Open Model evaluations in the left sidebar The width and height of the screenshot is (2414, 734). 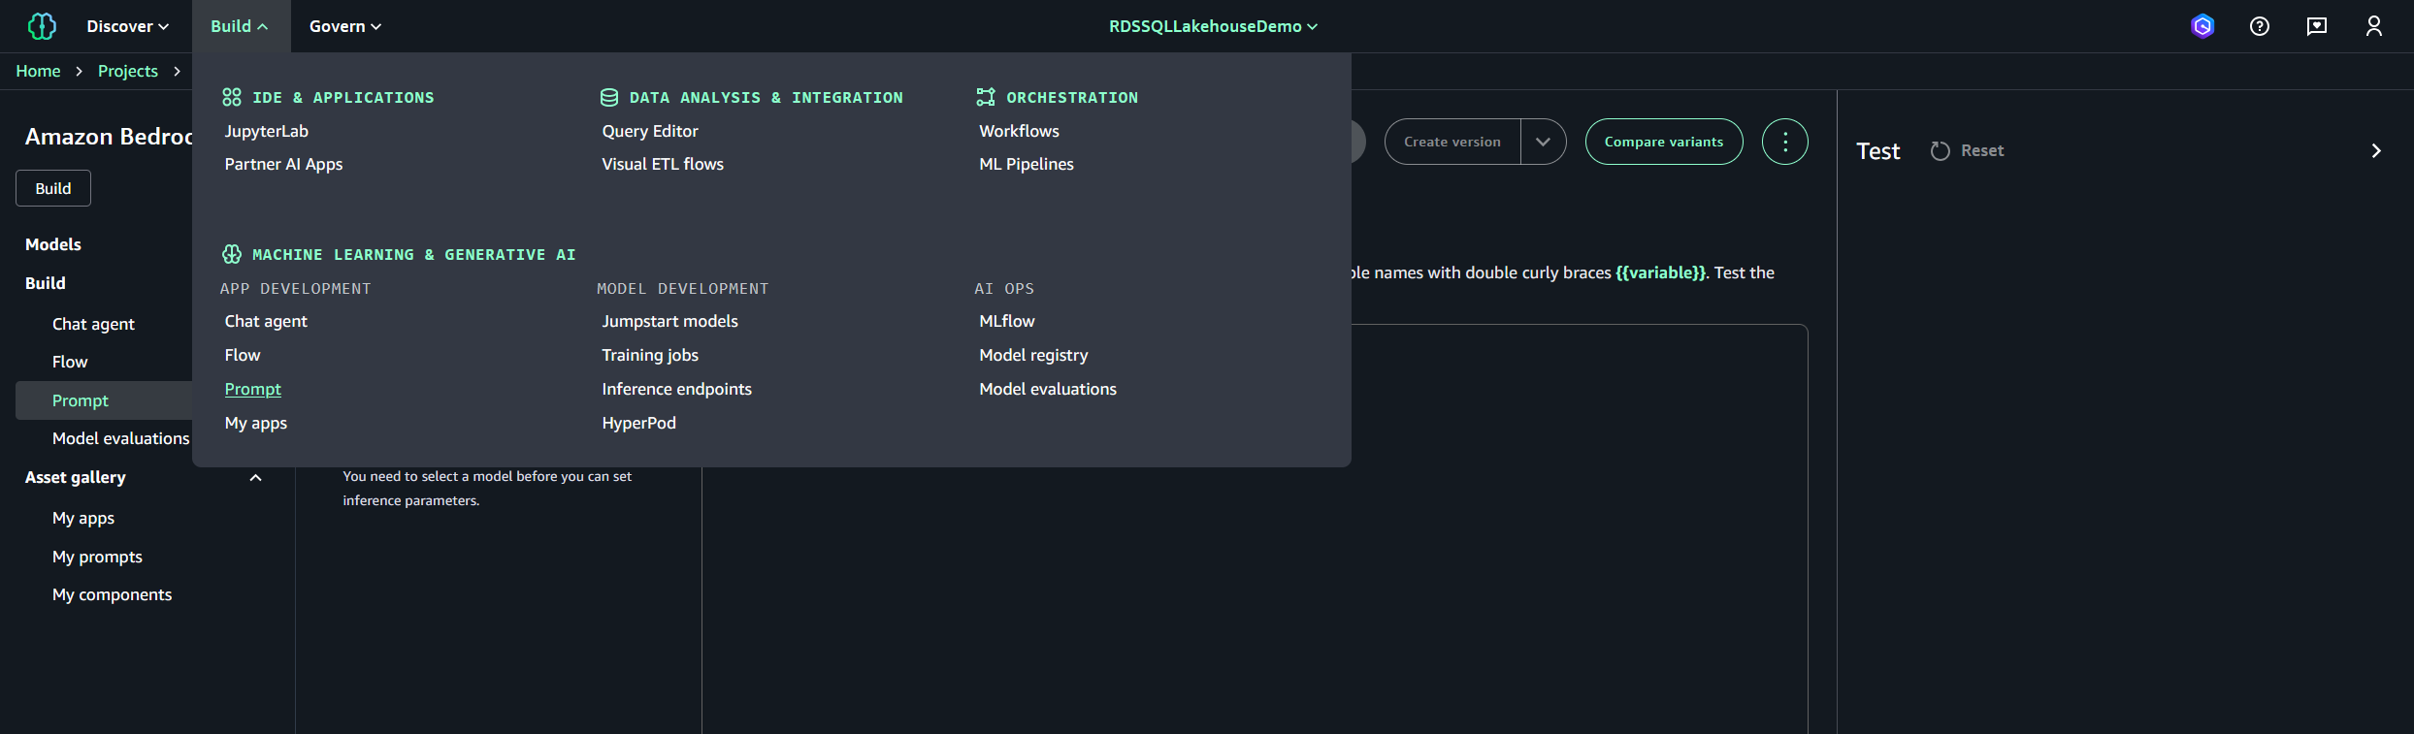pos(121,438)
